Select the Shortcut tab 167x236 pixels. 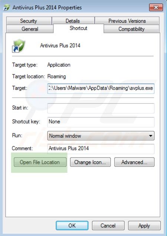(78, 28)
